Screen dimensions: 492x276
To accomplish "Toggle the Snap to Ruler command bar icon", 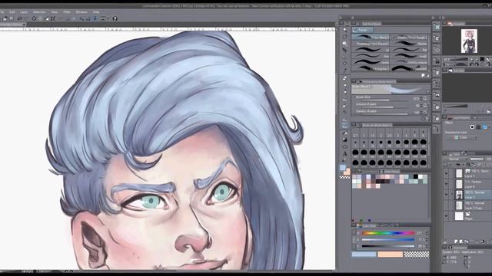I will 82,18.
